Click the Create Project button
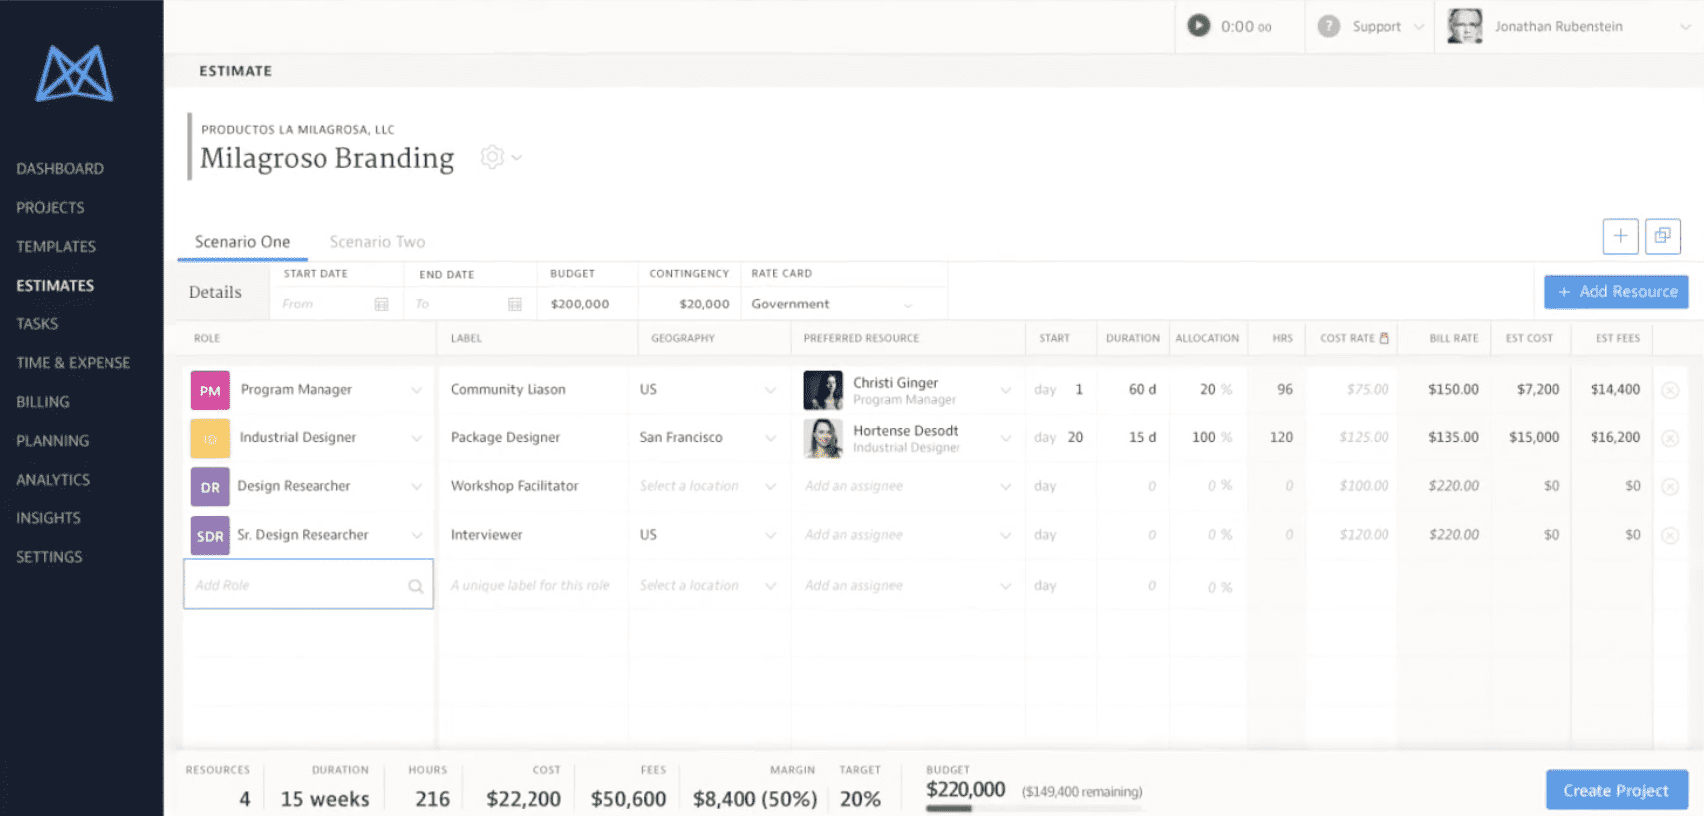This screenshot has width=1704, height=816. [x=1615, y=790]
